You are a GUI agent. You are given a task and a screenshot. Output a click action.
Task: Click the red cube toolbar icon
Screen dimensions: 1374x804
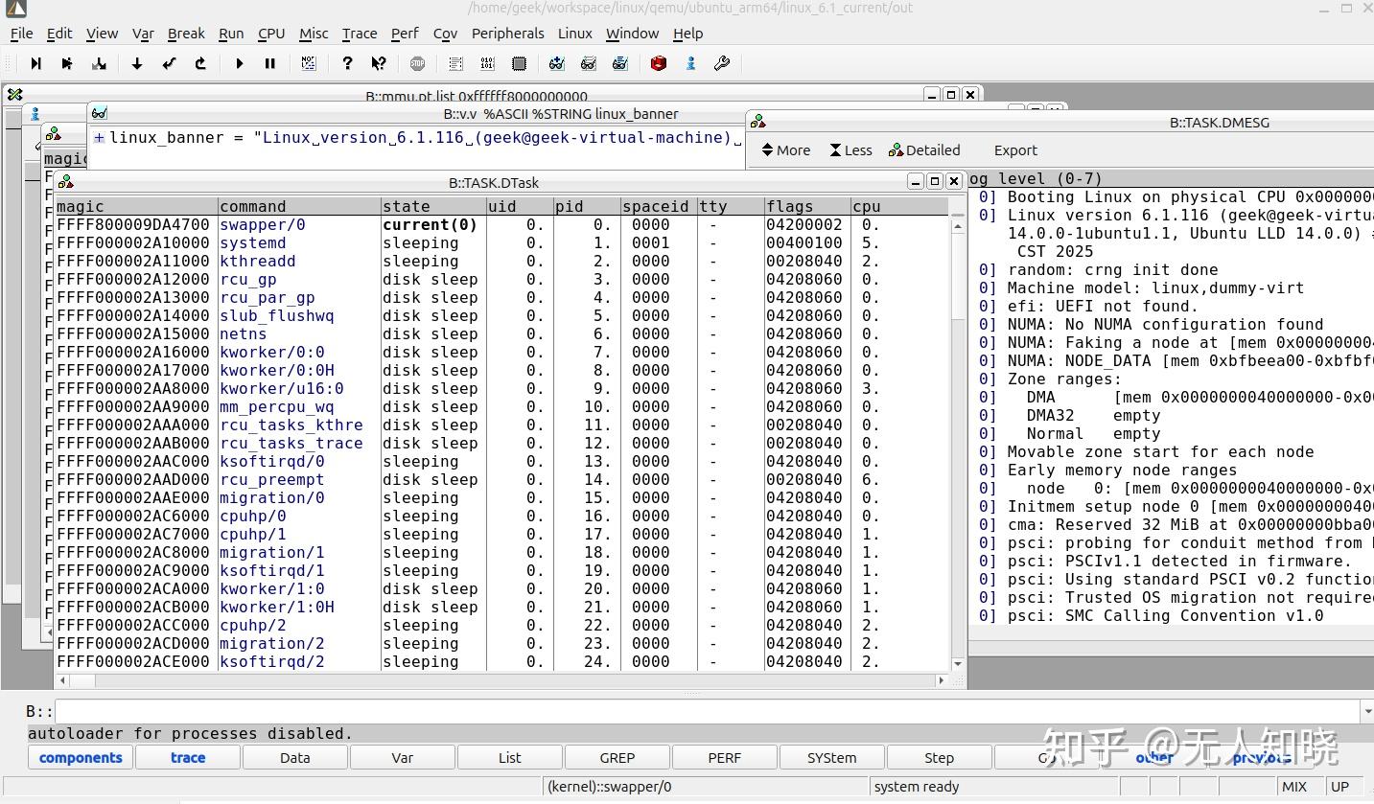[x=658, y=63]
